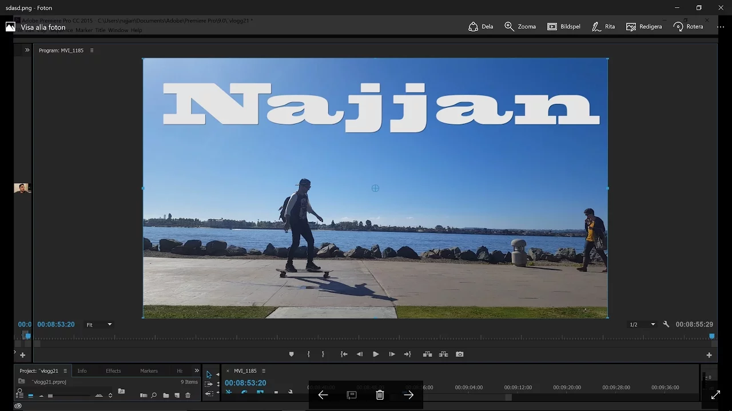Go to previous photo with left arrow
Image resolution: width=732 pixels, height=411 pixels.
click(323, 395)
